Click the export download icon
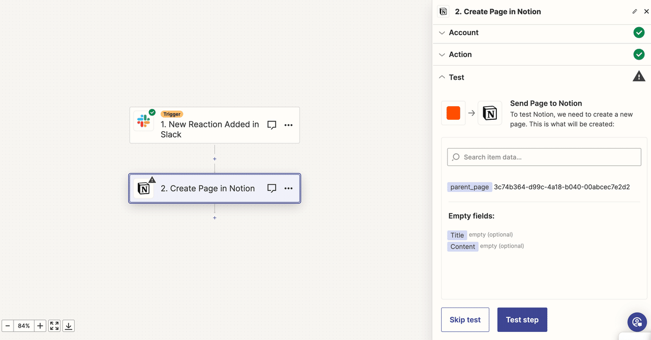Screen dimensions: 651x340 tap(68, 326)
